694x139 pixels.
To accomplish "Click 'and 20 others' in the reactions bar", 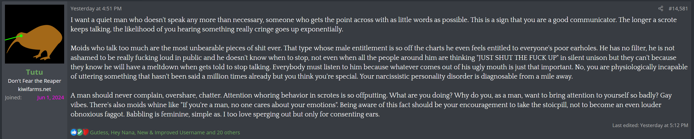I will 223,133.
